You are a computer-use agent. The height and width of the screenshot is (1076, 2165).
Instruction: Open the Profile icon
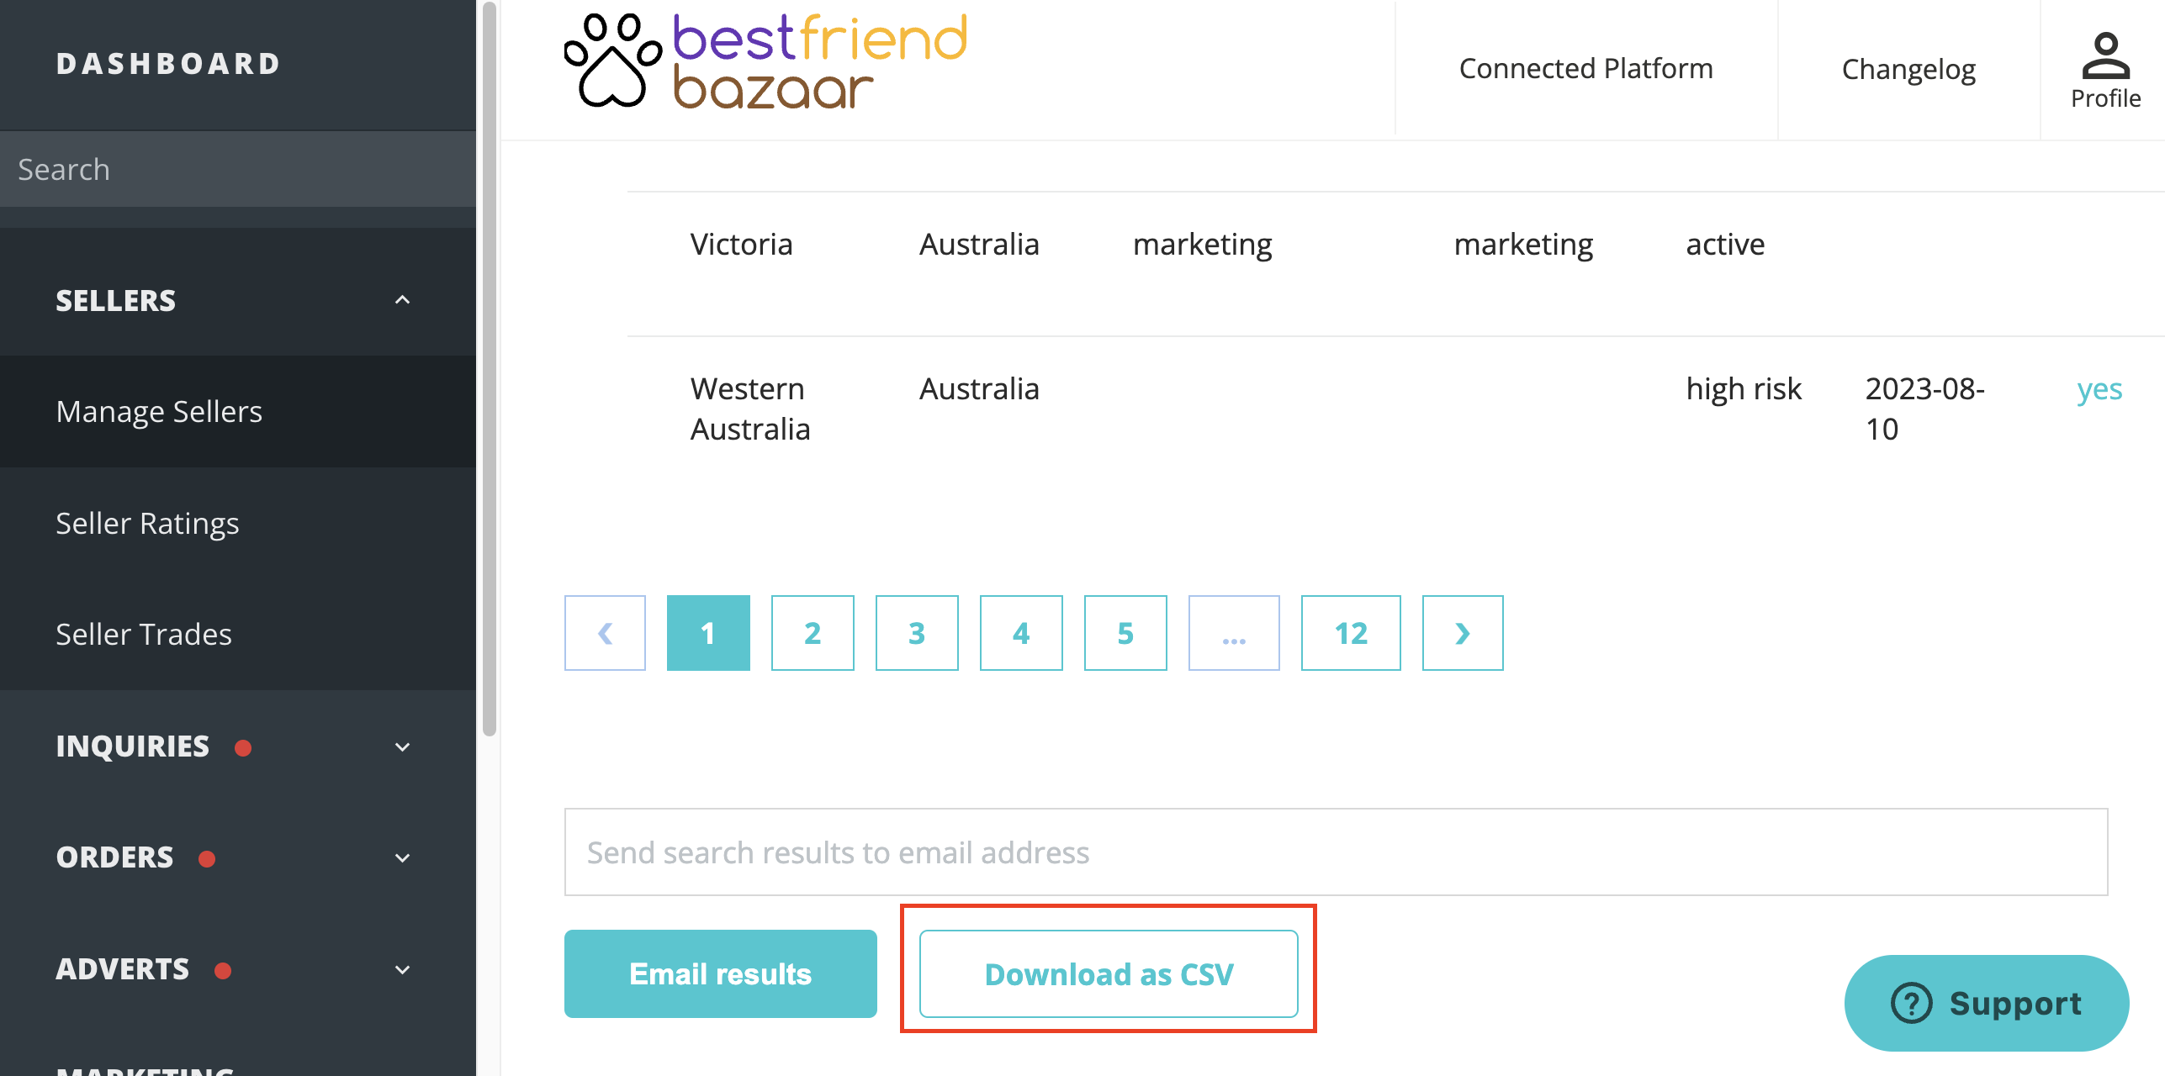pyautogui.click(x=2105, y=55)
